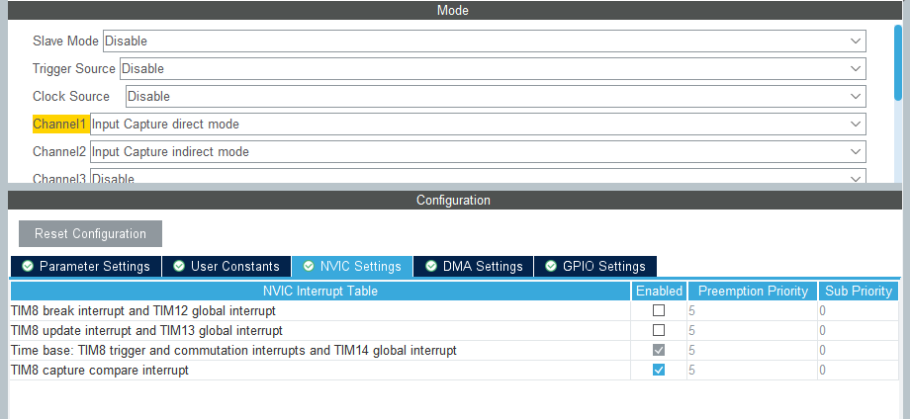Disable TIM8 capture compare interrupt checkbox
Viewport: 911px width, 419px height.
(659, 370)
